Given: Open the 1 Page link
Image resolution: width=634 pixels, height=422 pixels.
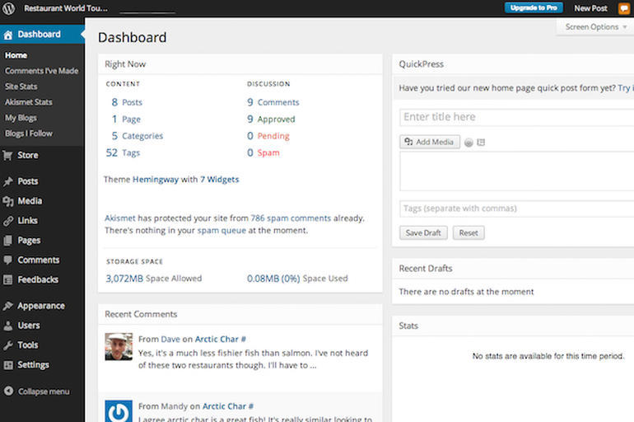Looking at the screenshot, I should coord(126,120).
